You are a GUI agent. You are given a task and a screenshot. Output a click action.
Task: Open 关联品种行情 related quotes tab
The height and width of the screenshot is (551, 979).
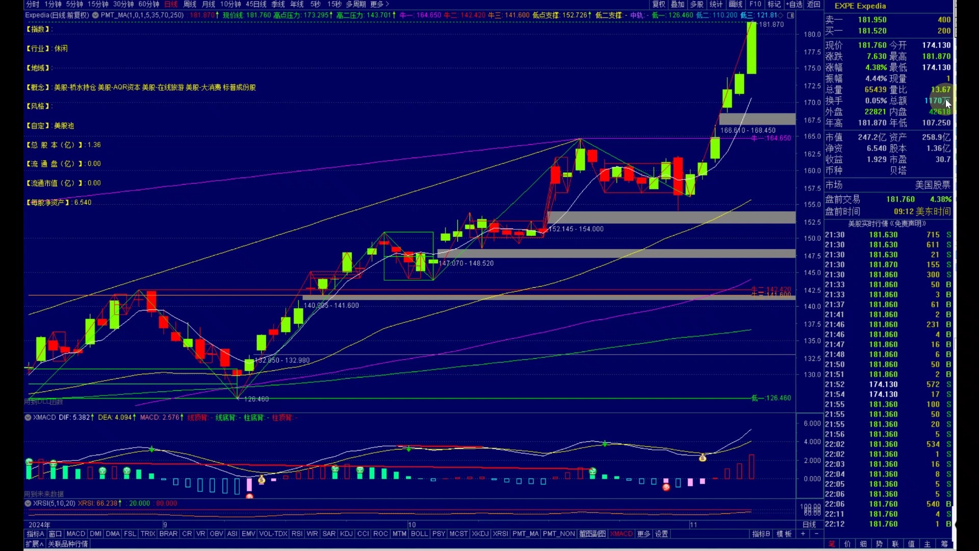click(68, 544)
